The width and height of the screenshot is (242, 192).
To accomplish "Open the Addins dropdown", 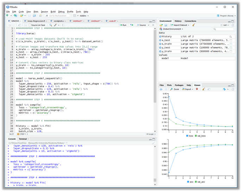I will coord(84,16).
